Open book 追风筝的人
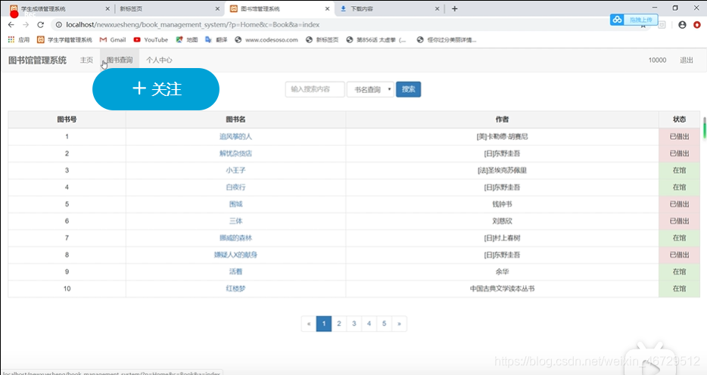The width and height of the screenshot is (707, 375). coord(236,136)
